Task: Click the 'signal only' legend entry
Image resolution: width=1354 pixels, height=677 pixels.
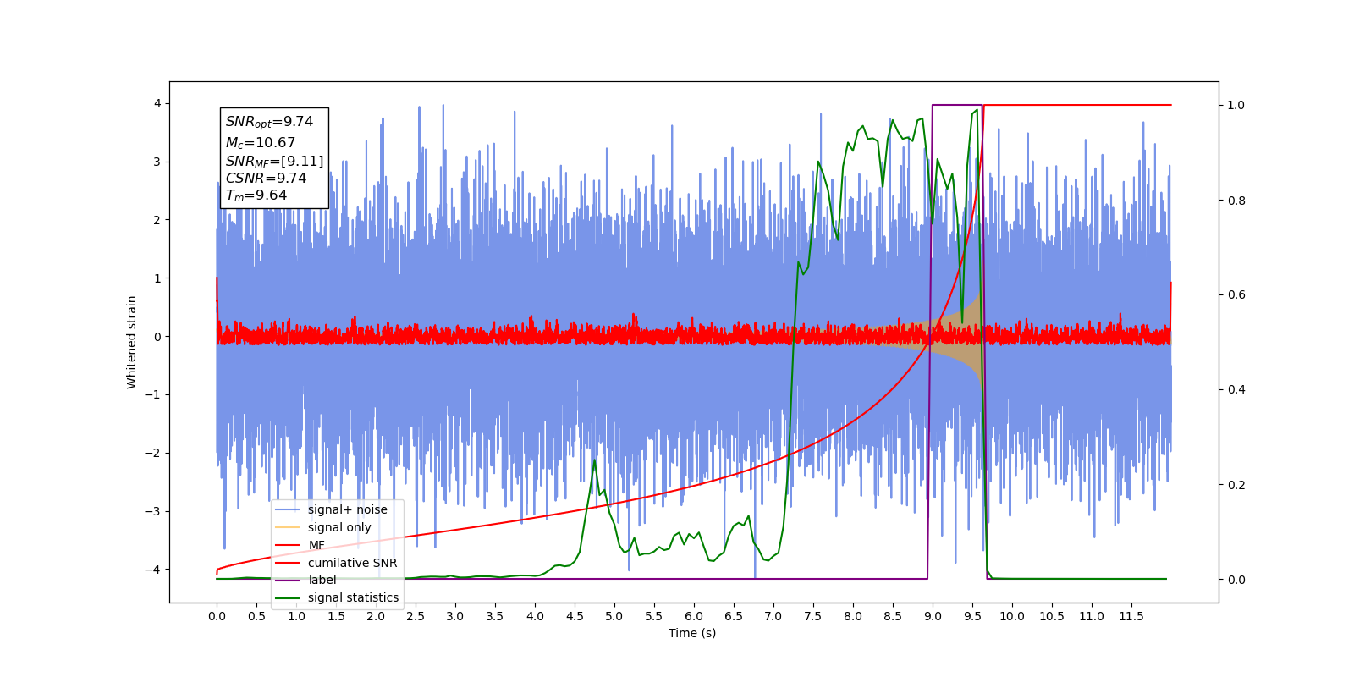Action: point(323,527)
